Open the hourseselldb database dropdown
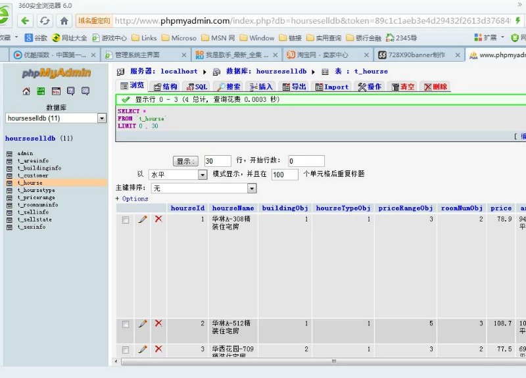 56,118
